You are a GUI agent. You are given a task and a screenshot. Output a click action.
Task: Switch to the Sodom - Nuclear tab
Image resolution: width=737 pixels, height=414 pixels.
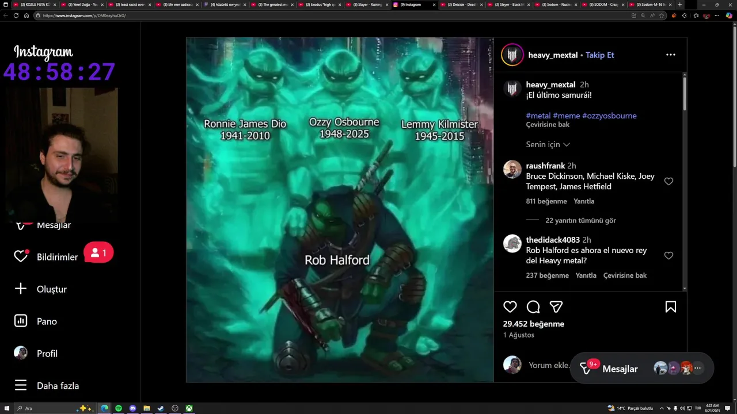556,5
